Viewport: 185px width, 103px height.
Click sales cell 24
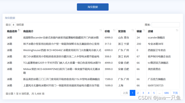138,38
